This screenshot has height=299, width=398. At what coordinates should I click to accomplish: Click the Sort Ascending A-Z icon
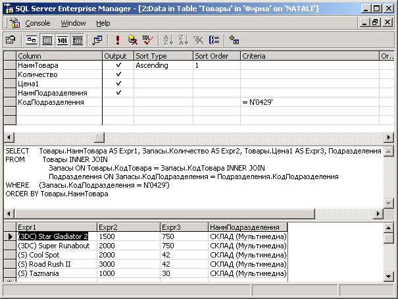click(x=168, y=40)
